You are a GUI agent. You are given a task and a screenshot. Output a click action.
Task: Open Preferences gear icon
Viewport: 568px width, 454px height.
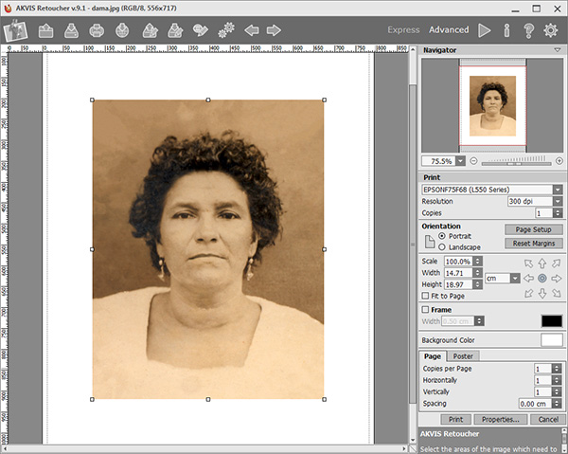click(551, 30)
